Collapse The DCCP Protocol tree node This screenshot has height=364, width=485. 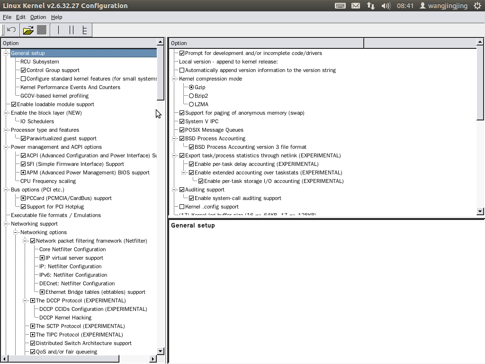[x=25, y=300]
